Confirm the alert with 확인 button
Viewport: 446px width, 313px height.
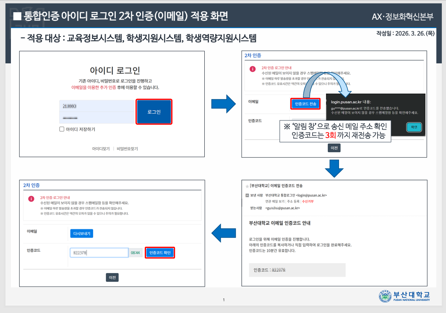[x=414, y=127]
